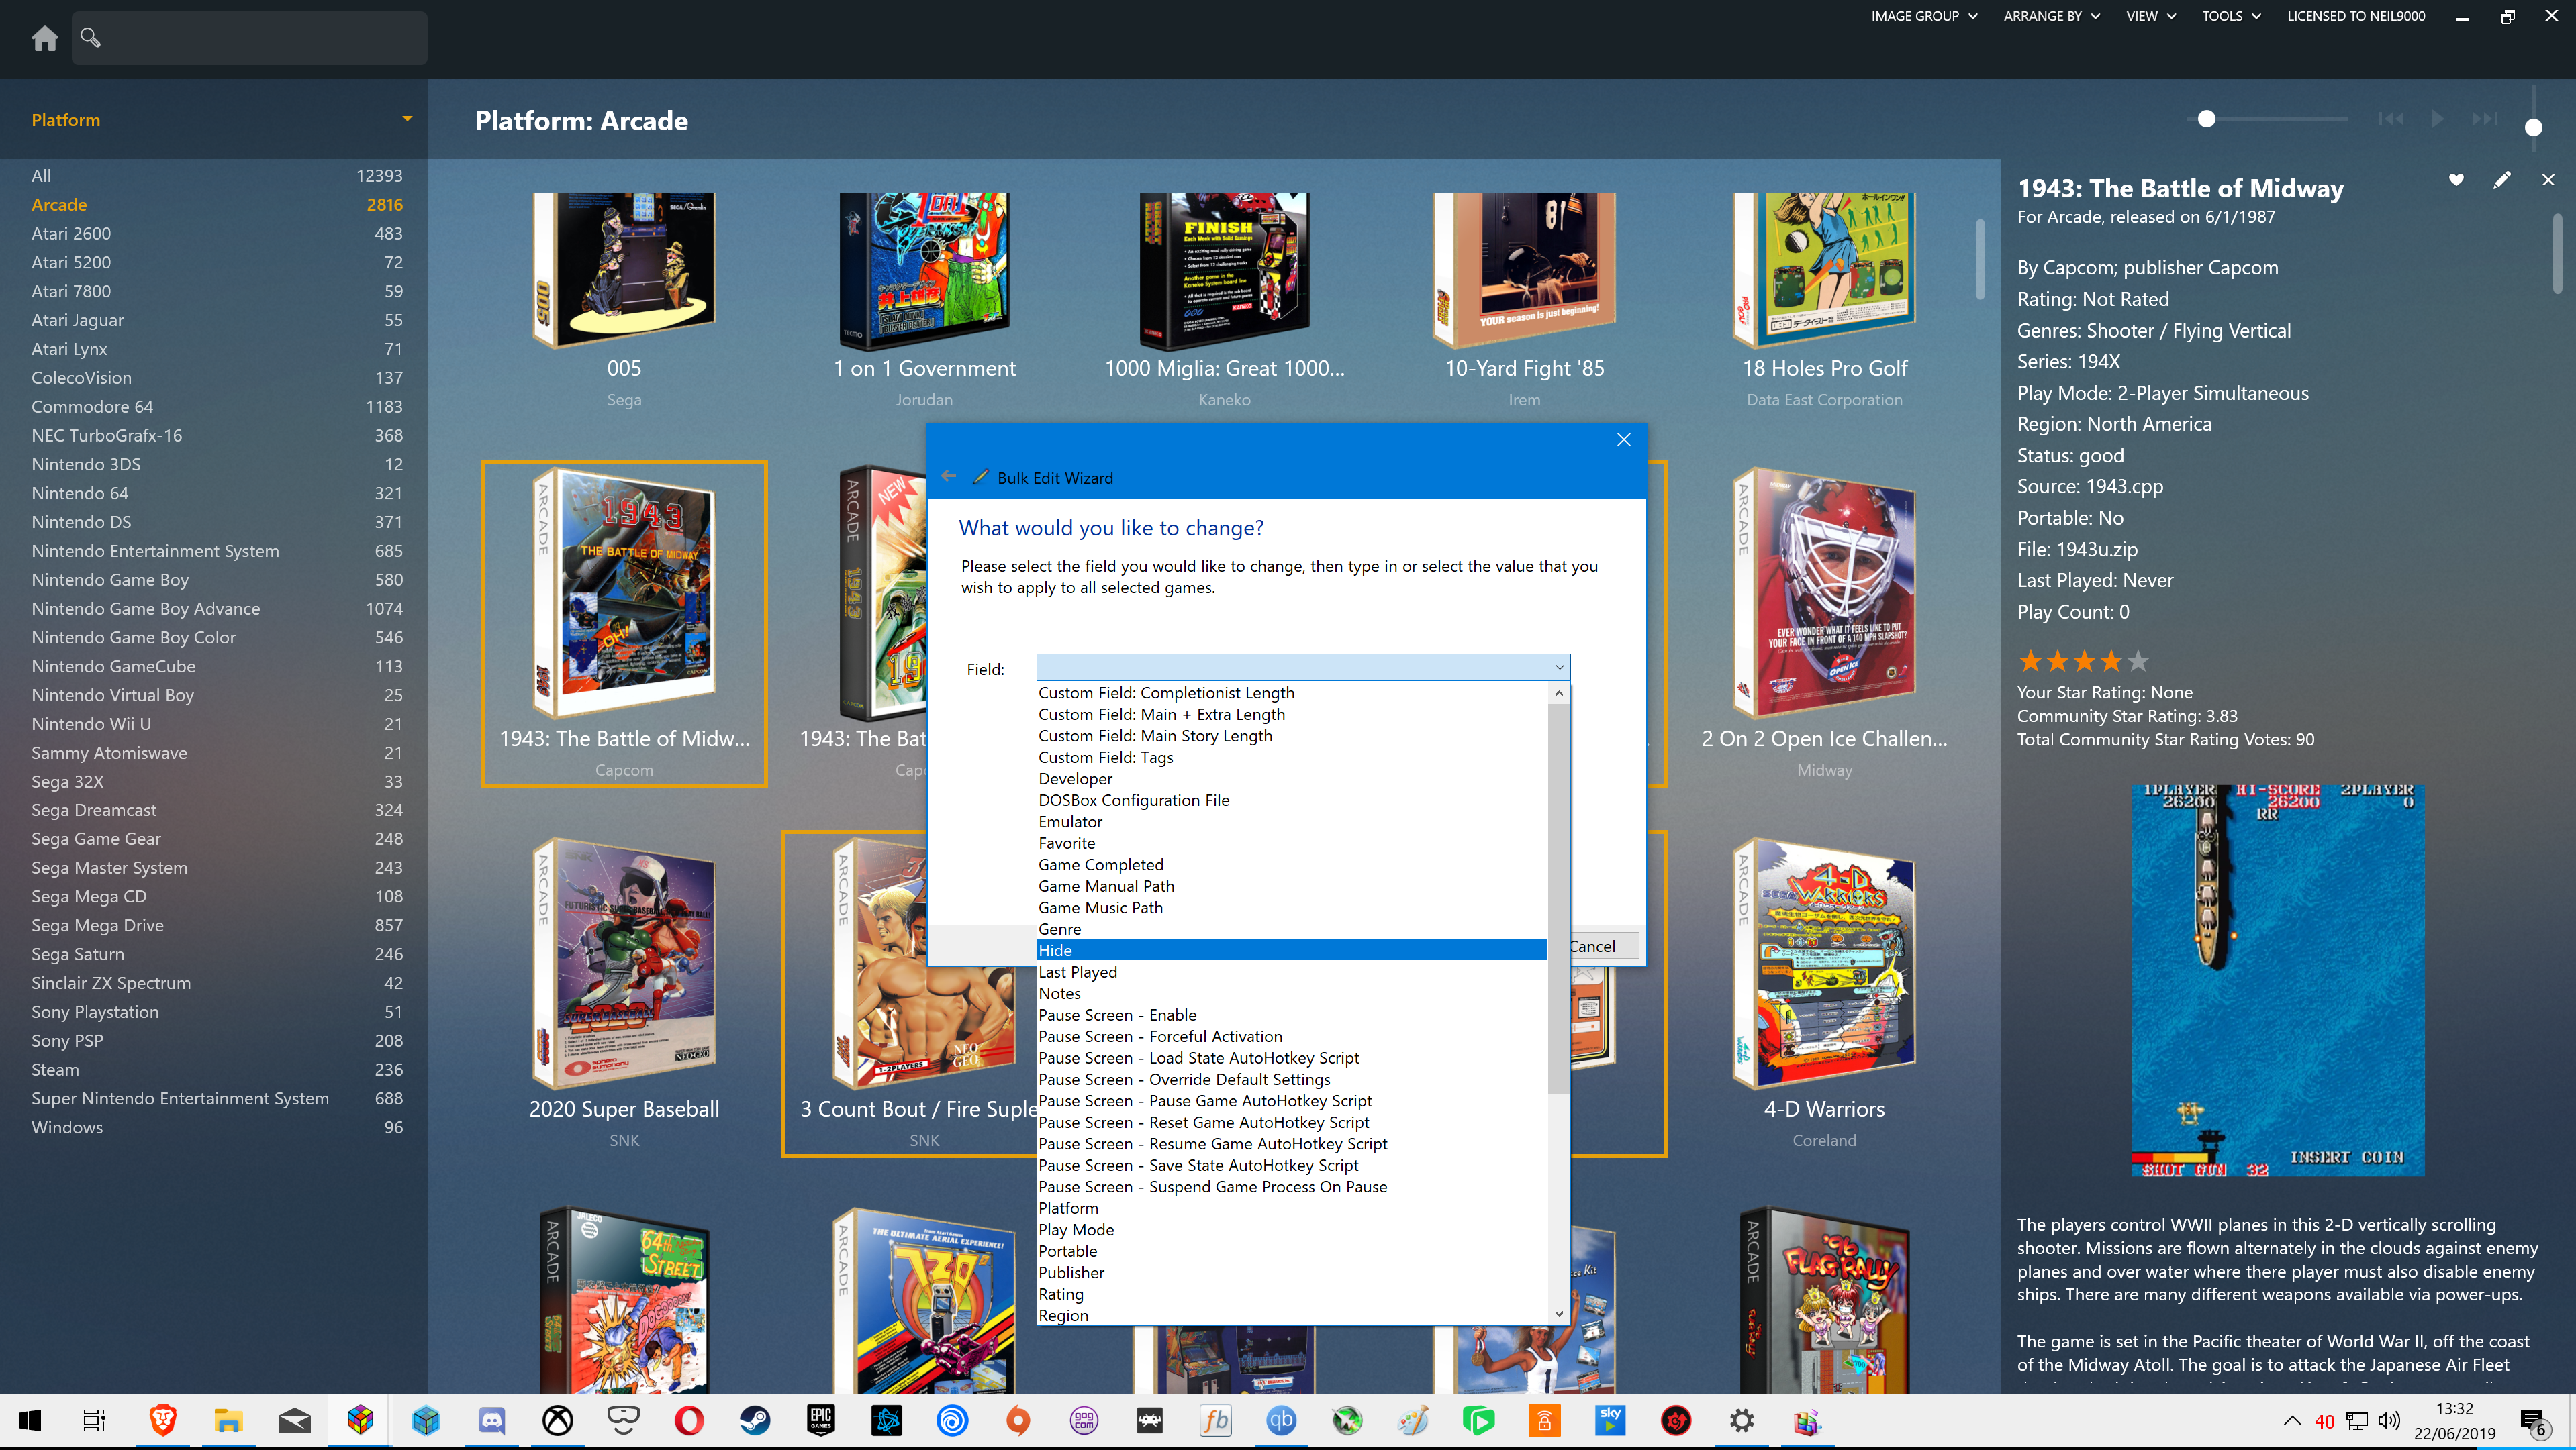Open Epic Games launcher from taskbar
The image size is (2576, 1450).
821,1421
